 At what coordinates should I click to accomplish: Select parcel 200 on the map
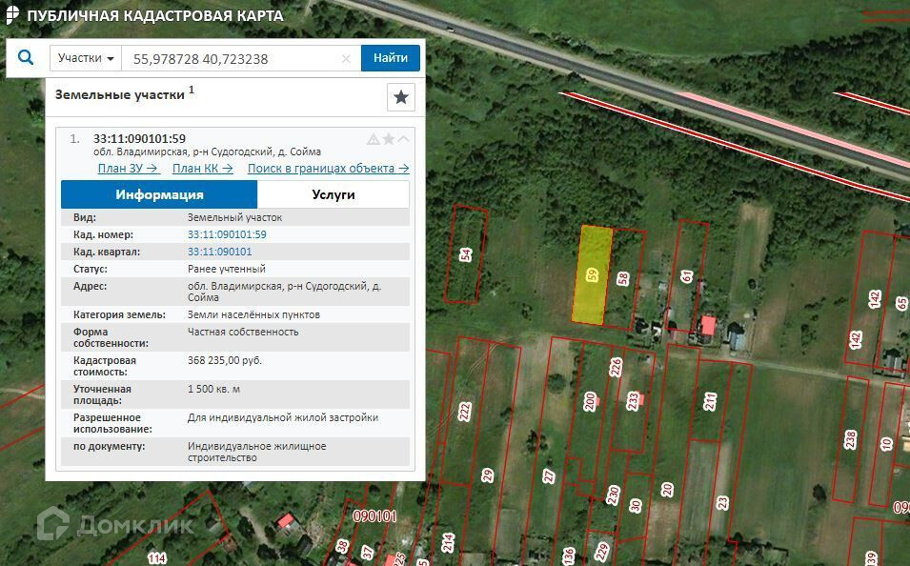coord(590,401)
